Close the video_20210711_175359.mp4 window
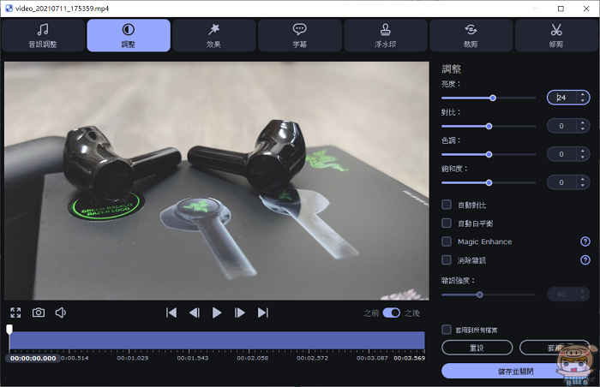This screenshot has height=387, width=600. [586, 9]
